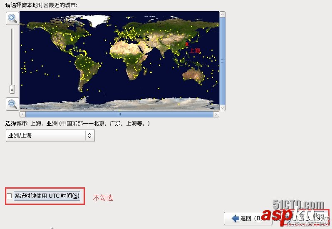Viewport: 332px width, 229px height.
Task: Click the 请选择离本地时区最近的城市 prompt text
Action: [41, 5]
